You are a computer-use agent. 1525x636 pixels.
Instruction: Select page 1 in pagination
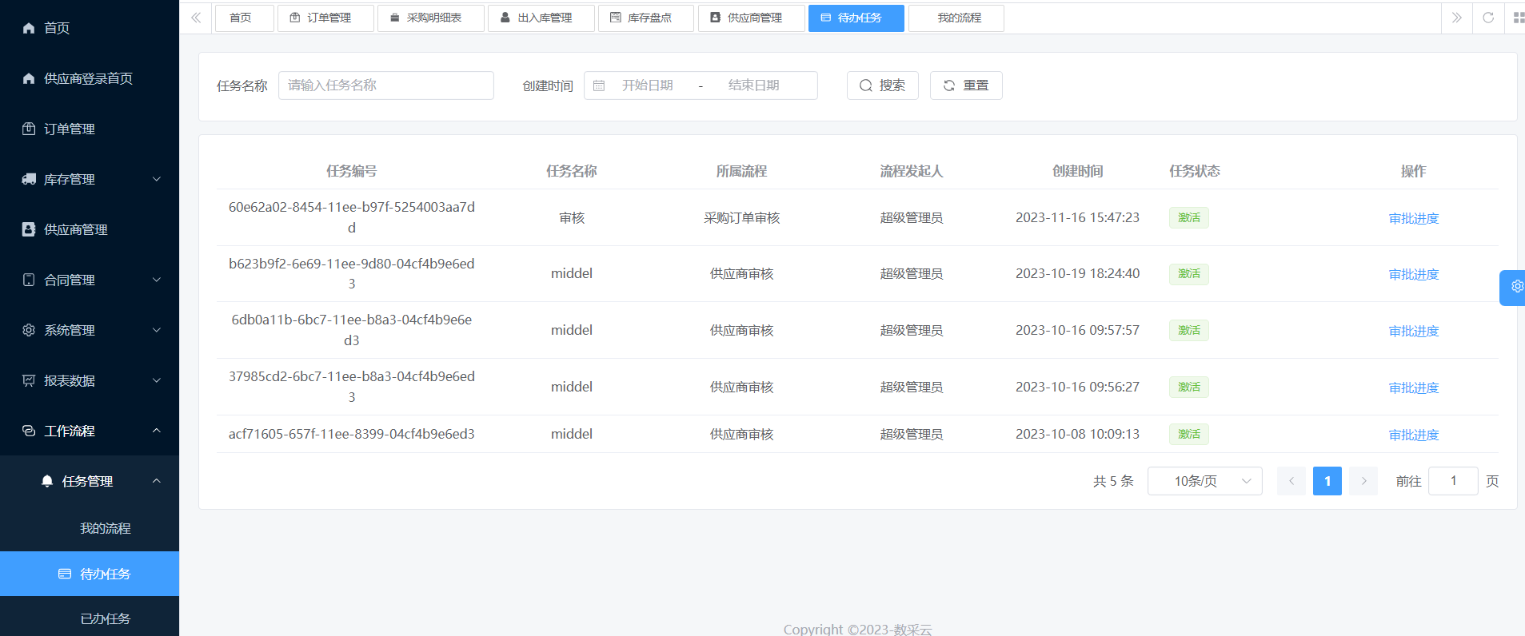point(1327,481)
